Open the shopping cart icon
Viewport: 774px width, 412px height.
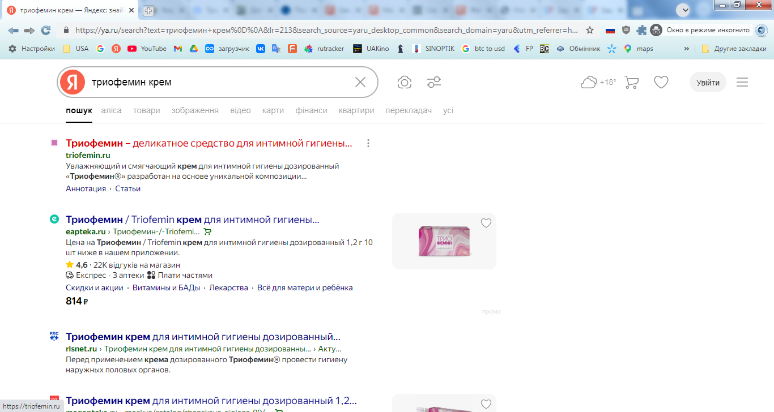click(x=631, y=82)
